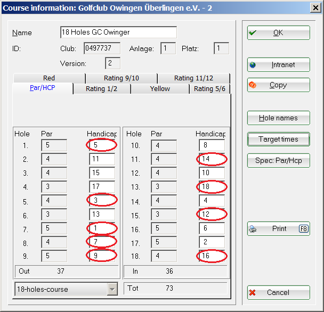The width and height of the screenshot is (324, 312).
Task: Click the printer icon on Print button
Action: (x=253, y=229)
